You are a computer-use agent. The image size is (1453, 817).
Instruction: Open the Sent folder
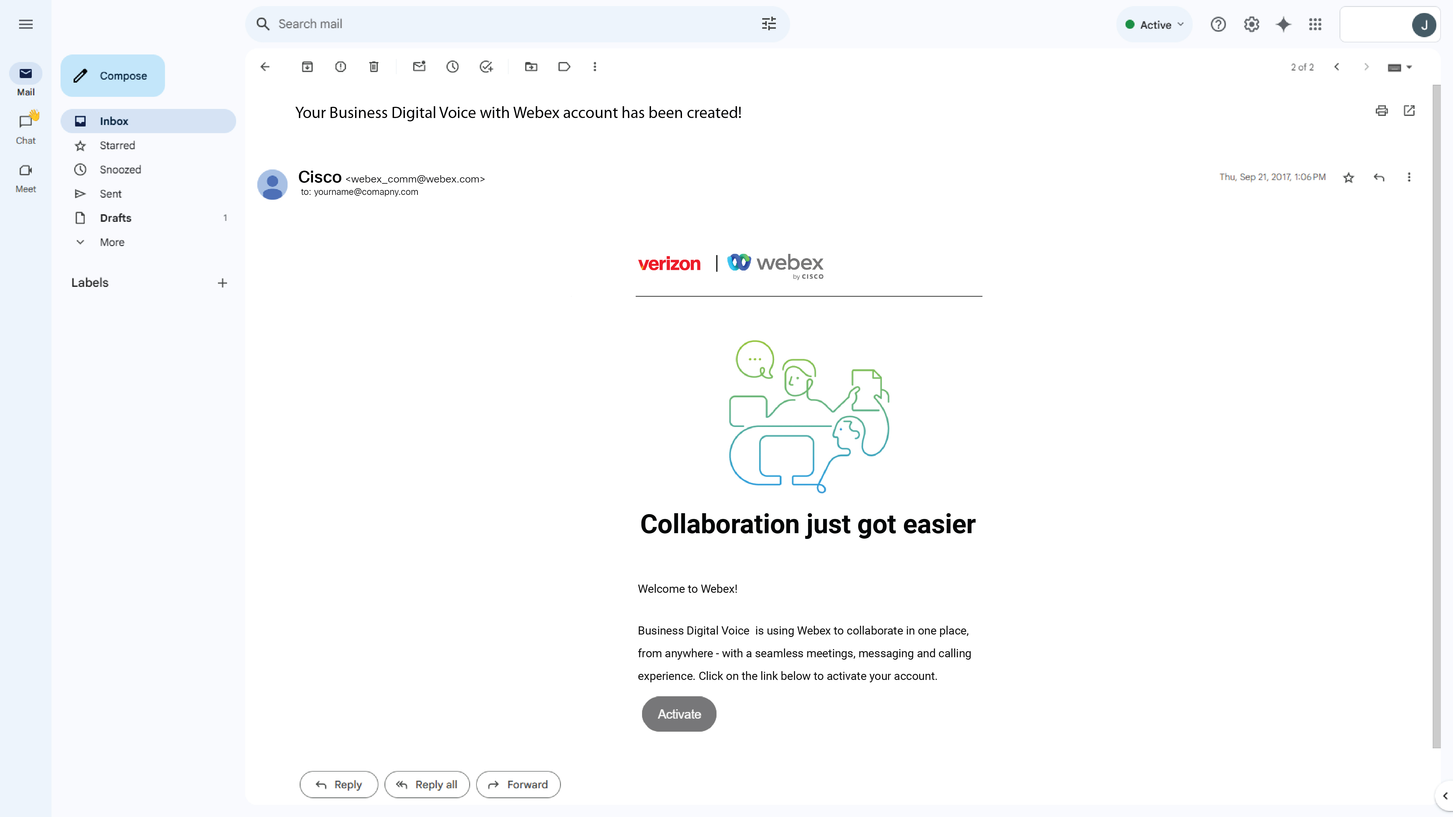click(148, 194)
